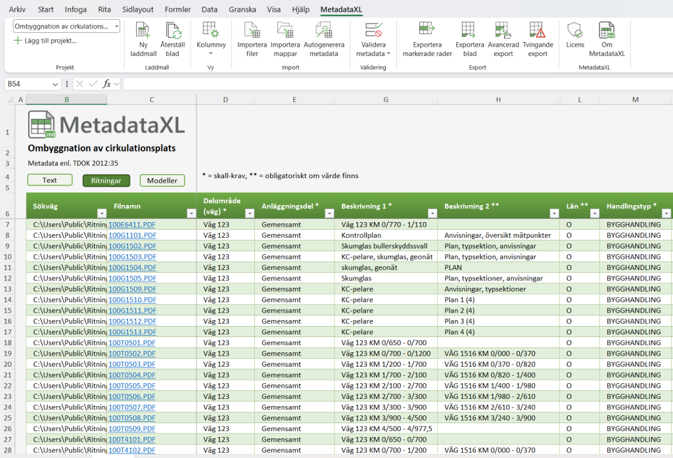Image resolution: width=673 pixels, height=458 pixels.
Task: Open the Licens icon
Action: [574, 30]
